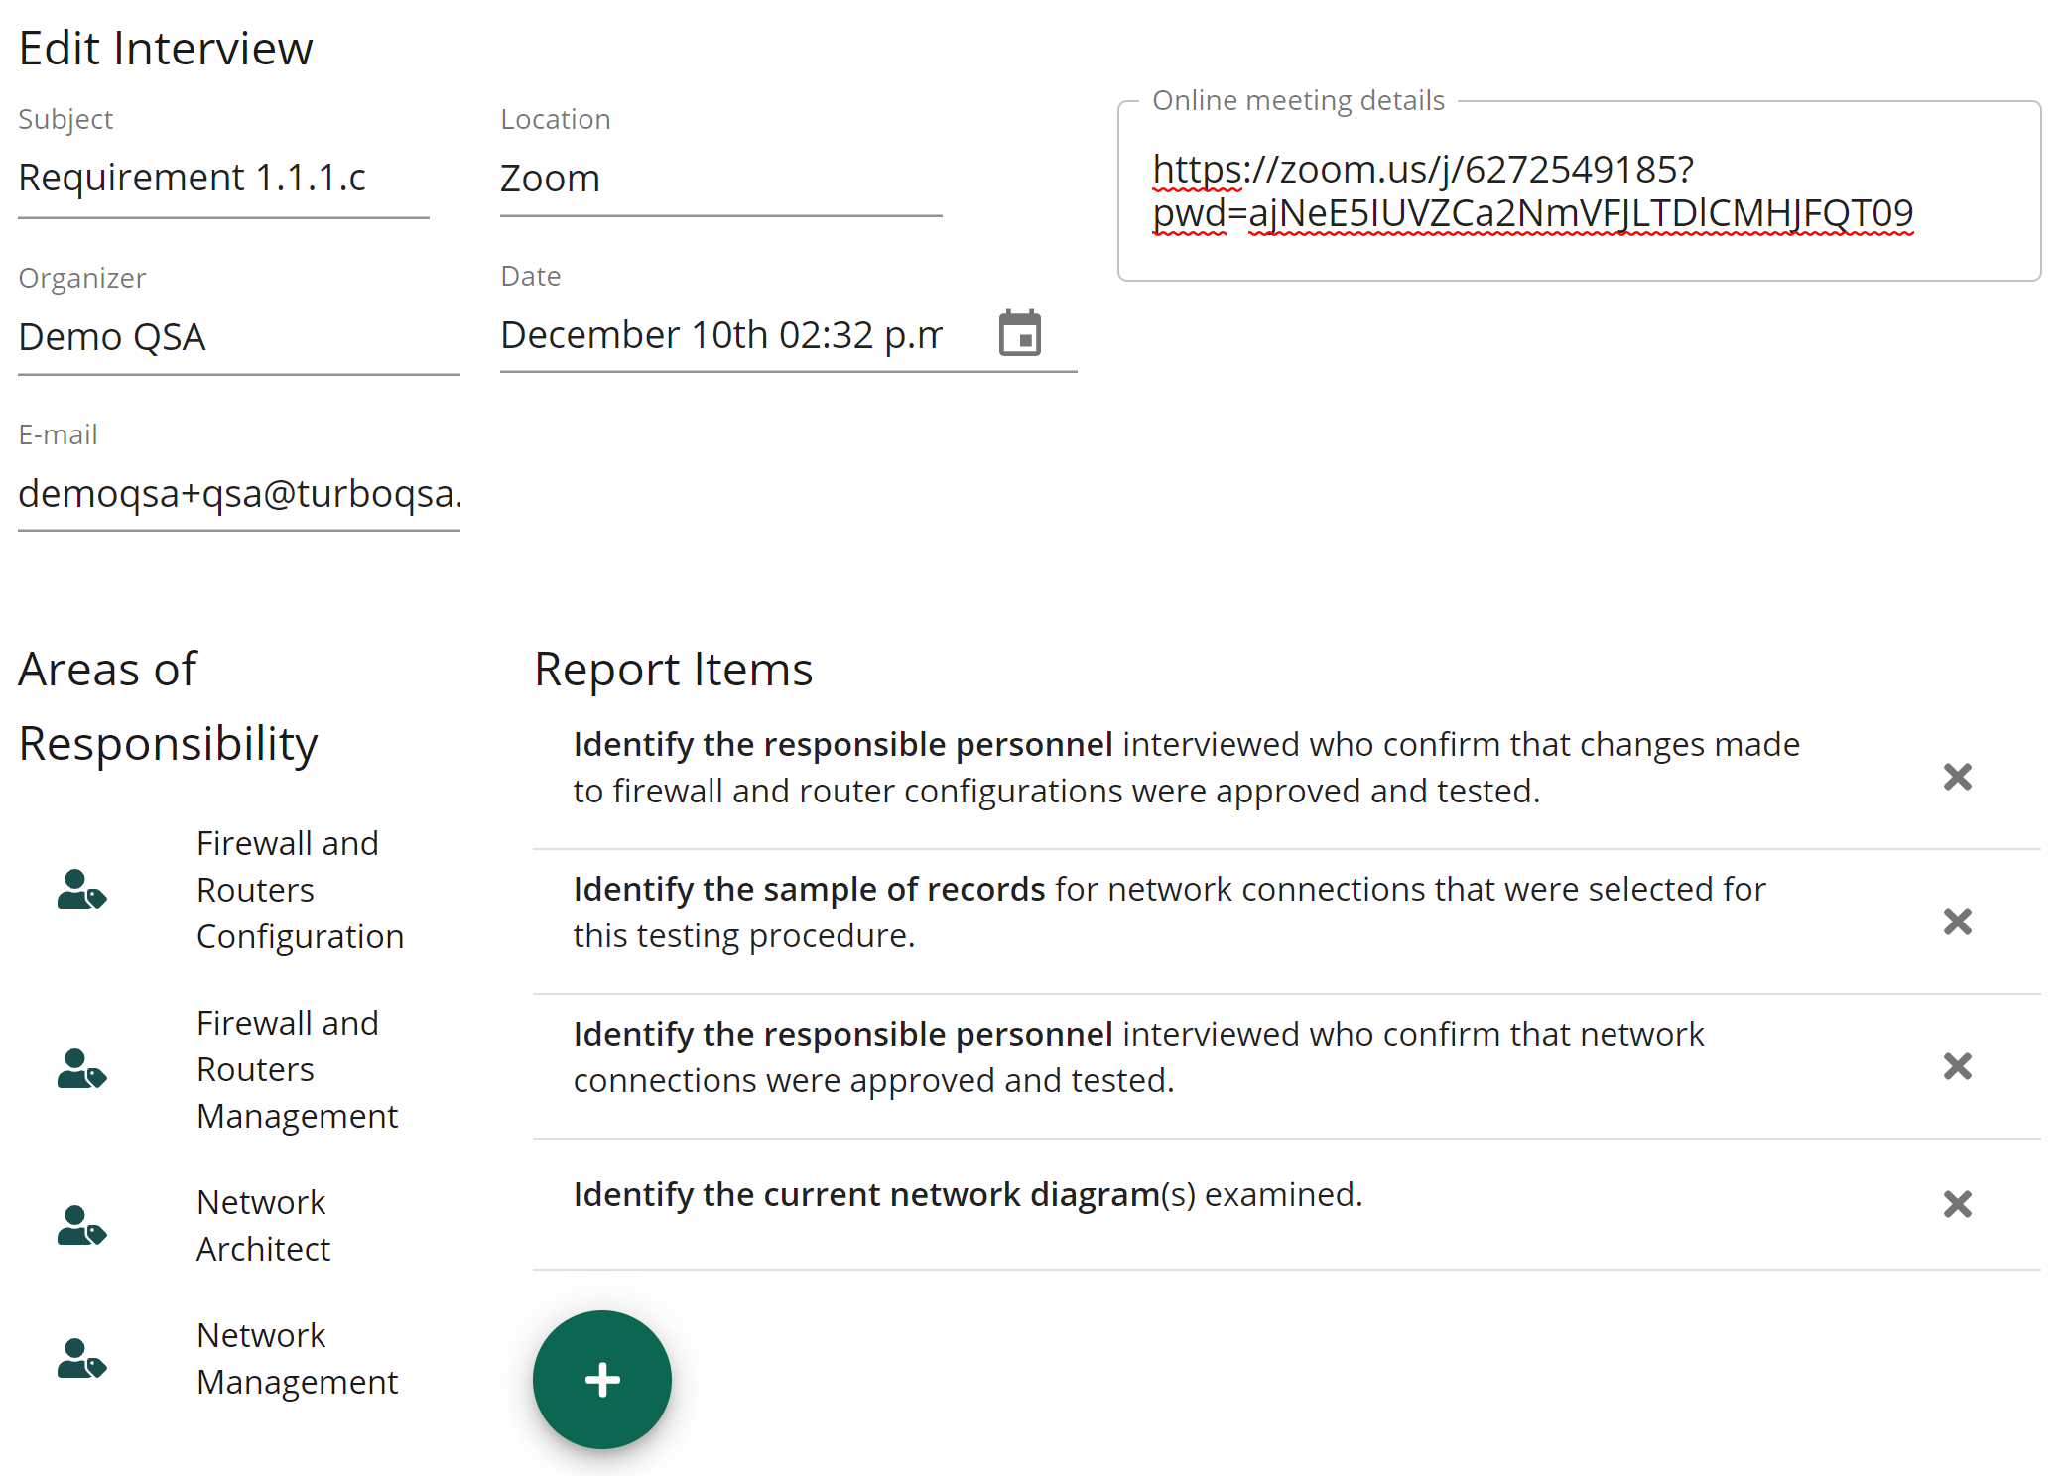
Task: Click the Network Architect person icon
Action: [81, 1226]
